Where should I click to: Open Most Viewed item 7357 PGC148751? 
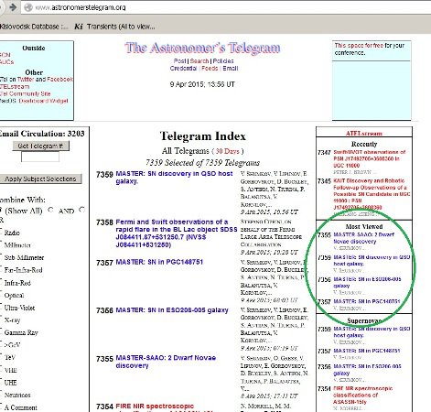tap(367, 301)
